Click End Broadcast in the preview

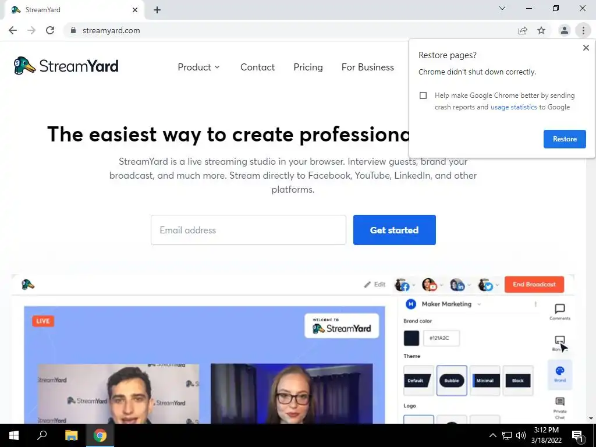coord(534,284)
